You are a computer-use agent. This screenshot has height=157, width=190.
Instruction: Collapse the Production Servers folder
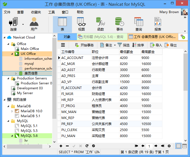click(8, 79)
